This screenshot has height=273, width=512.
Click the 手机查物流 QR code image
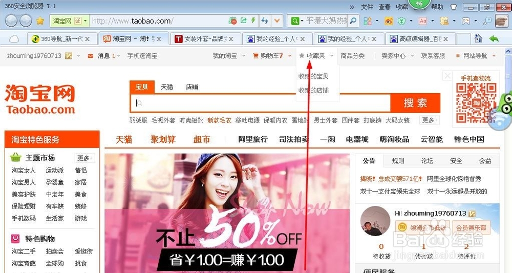tap(476, 102)
